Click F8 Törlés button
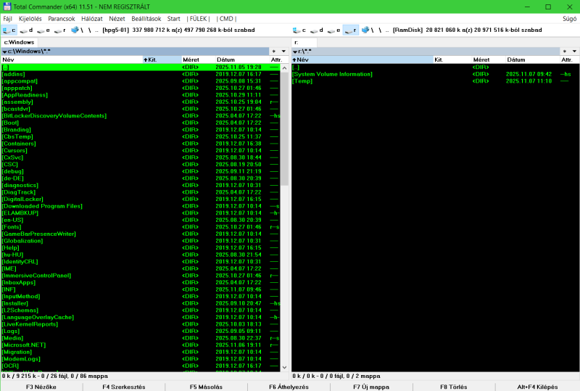The image size is (580, 391). (x=454, y=387)
